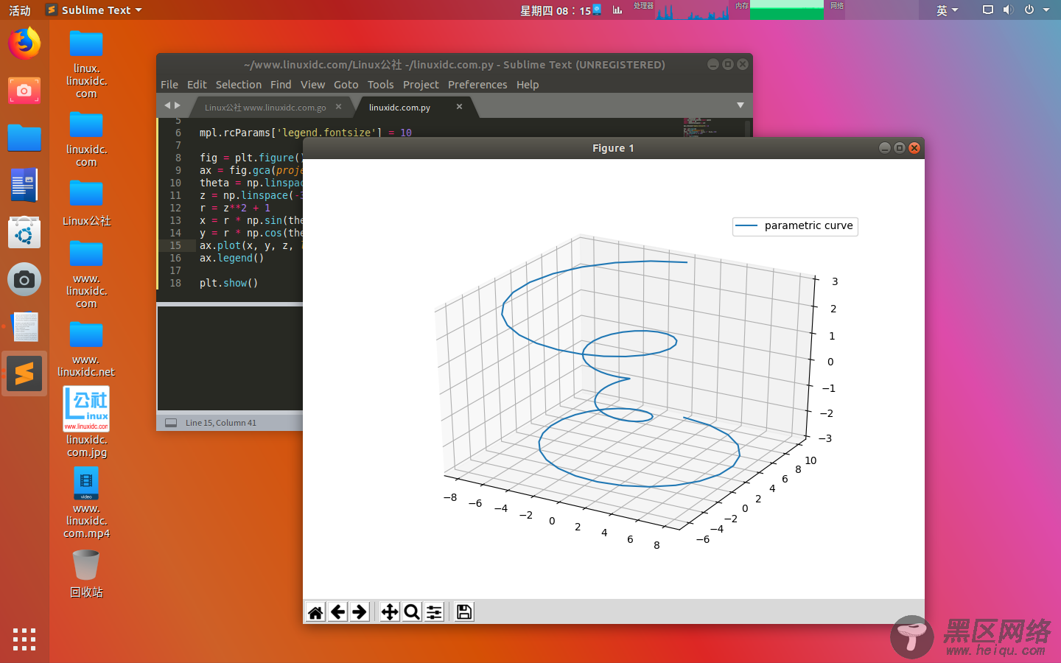Open the Configure subplots tool
The image size is (1061, 663).
point(435,612)
